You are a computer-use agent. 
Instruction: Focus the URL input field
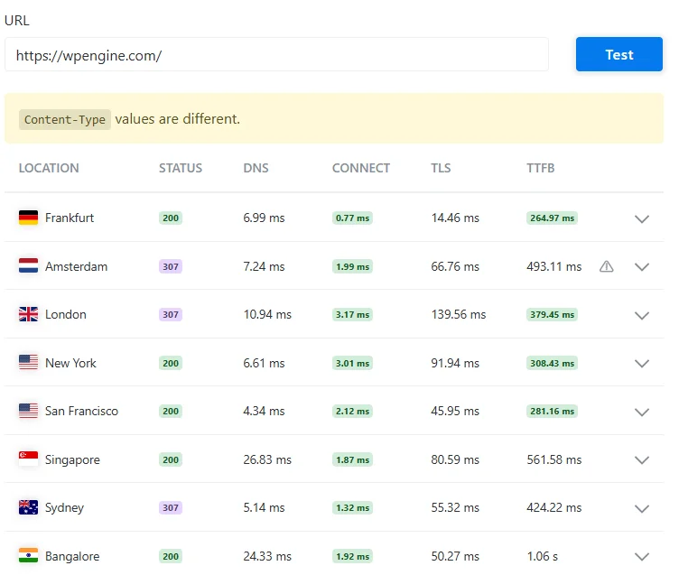(x=276, y=54)
